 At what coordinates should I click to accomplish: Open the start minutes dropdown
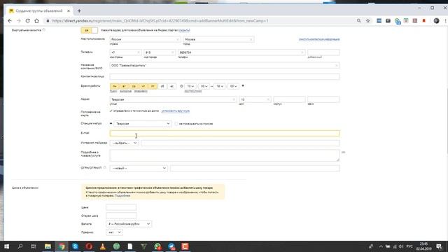[x=204, y=86]
